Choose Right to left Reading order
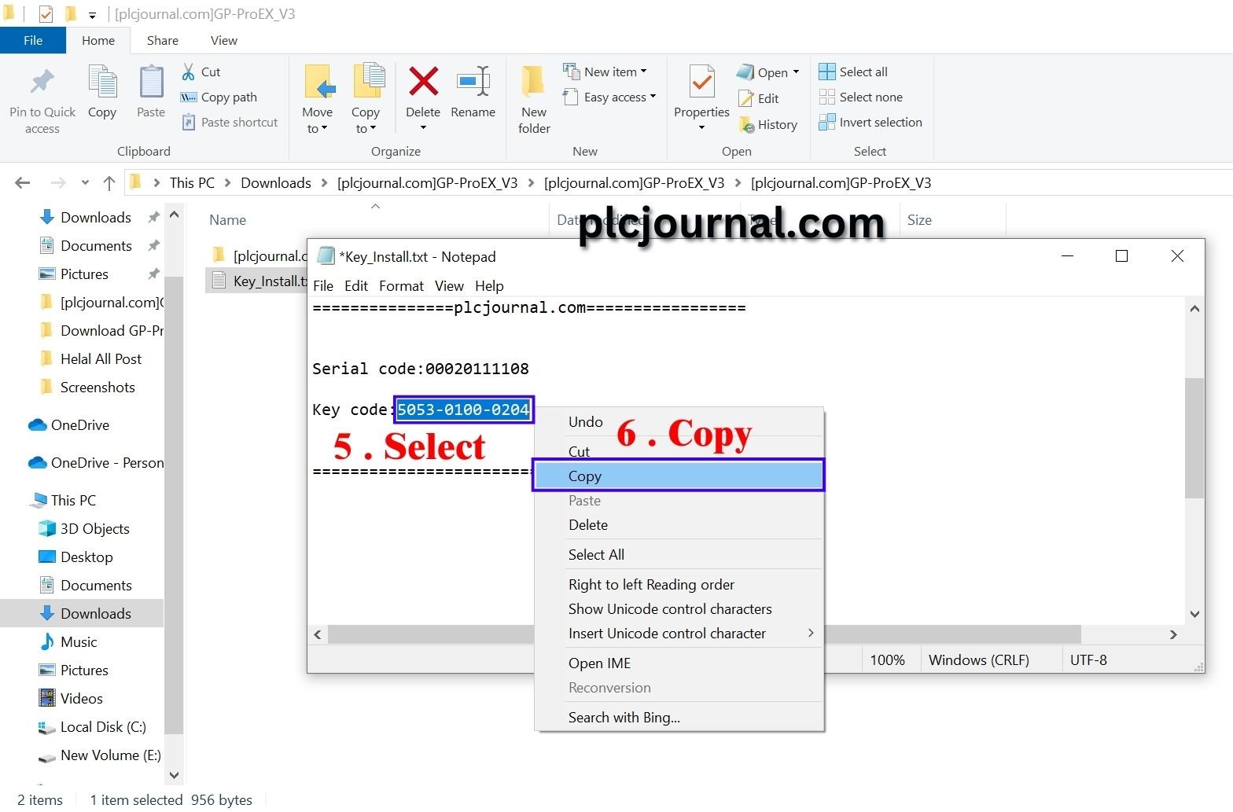Viewport: 1233px width, 812px height. click(x=679, y=584)
